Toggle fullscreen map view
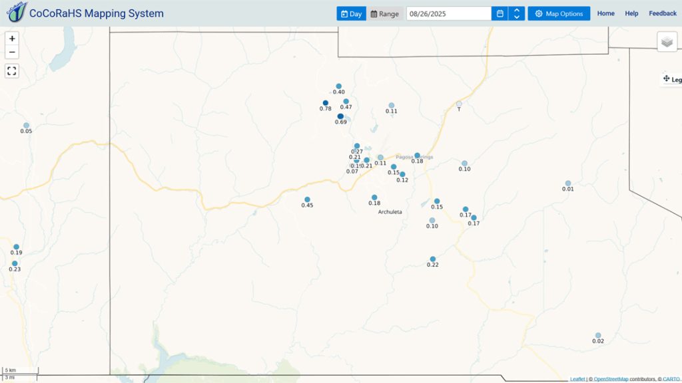Screen dimensions: 682x383 (x=12, y=70)
